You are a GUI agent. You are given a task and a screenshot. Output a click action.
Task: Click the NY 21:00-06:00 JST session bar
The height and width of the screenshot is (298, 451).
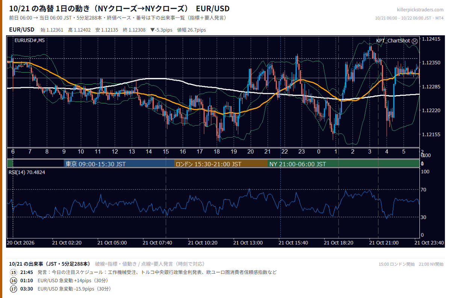343,164
